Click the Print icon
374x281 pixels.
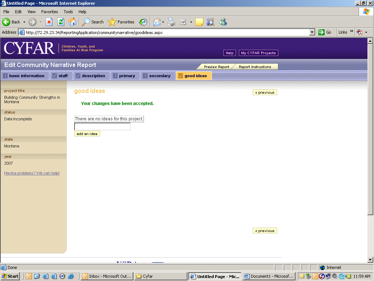[x=171, y=22]
